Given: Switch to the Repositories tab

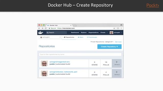Looking at the screenshot, I should click(69, 37).
